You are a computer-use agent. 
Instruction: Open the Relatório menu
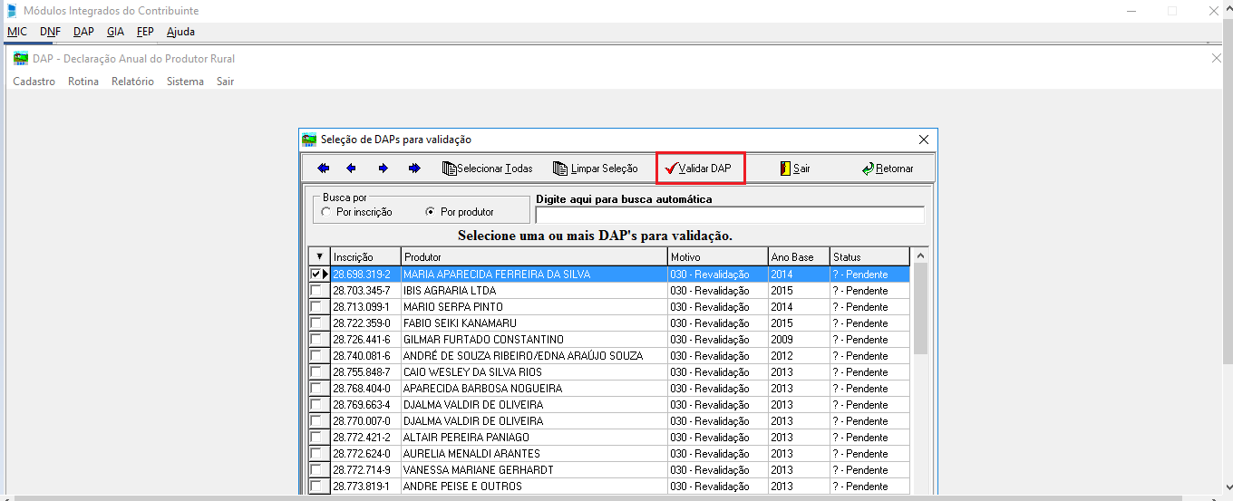pos(132,82)
